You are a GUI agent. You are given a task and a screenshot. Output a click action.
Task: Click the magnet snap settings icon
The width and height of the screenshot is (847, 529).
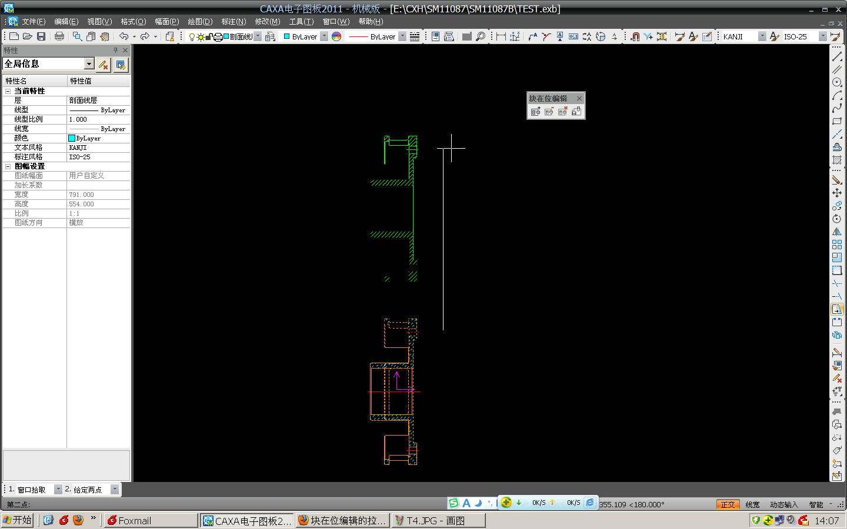[635, 36]
